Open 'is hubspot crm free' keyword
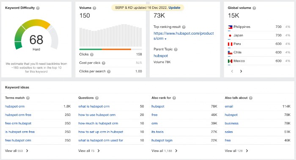 20,132
